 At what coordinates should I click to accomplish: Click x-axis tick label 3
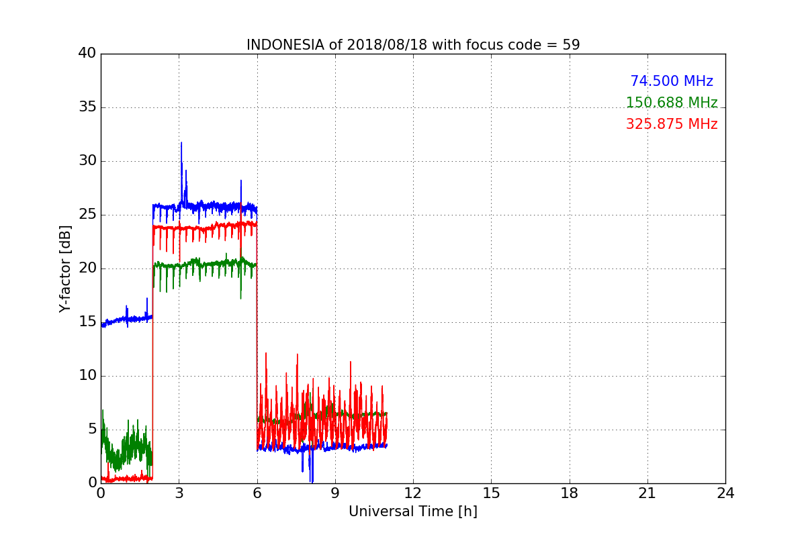(179, 493)
